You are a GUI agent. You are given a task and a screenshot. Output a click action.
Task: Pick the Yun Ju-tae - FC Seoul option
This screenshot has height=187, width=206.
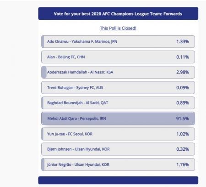pyautogui.click(x=118, y=134)
